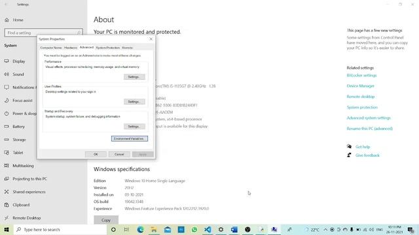Open Tablet settings in sidebar
The image size is (419, 235).
point(18,153)
